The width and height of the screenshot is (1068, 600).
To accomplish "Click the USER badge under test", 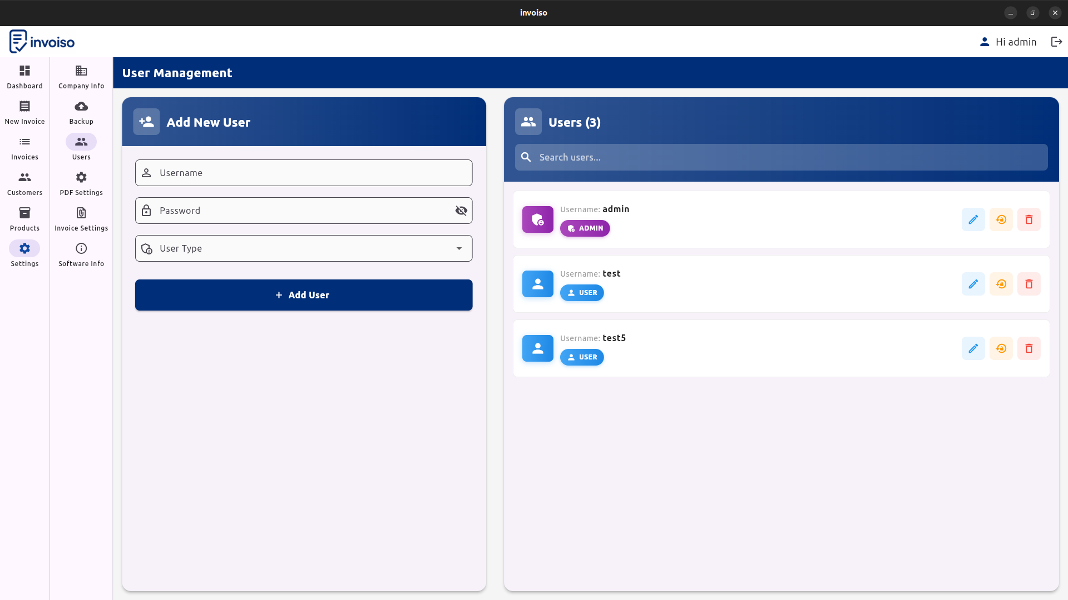I will click(582, 293).
